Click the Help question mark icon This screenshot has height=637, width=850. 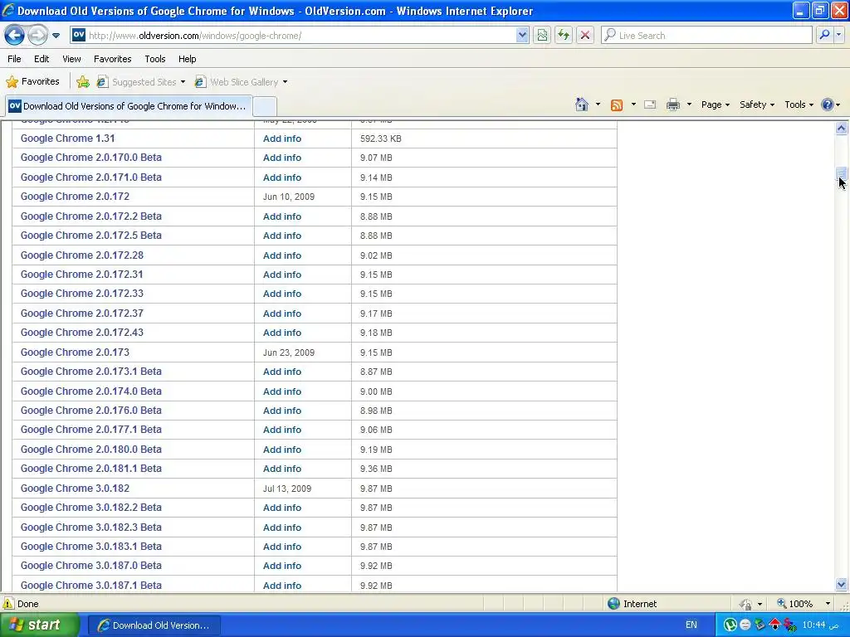tap(828, 105)
